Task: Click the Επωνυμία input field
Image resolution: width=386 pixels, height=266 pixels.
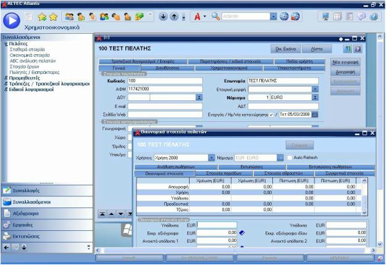Action: (283, 81)
